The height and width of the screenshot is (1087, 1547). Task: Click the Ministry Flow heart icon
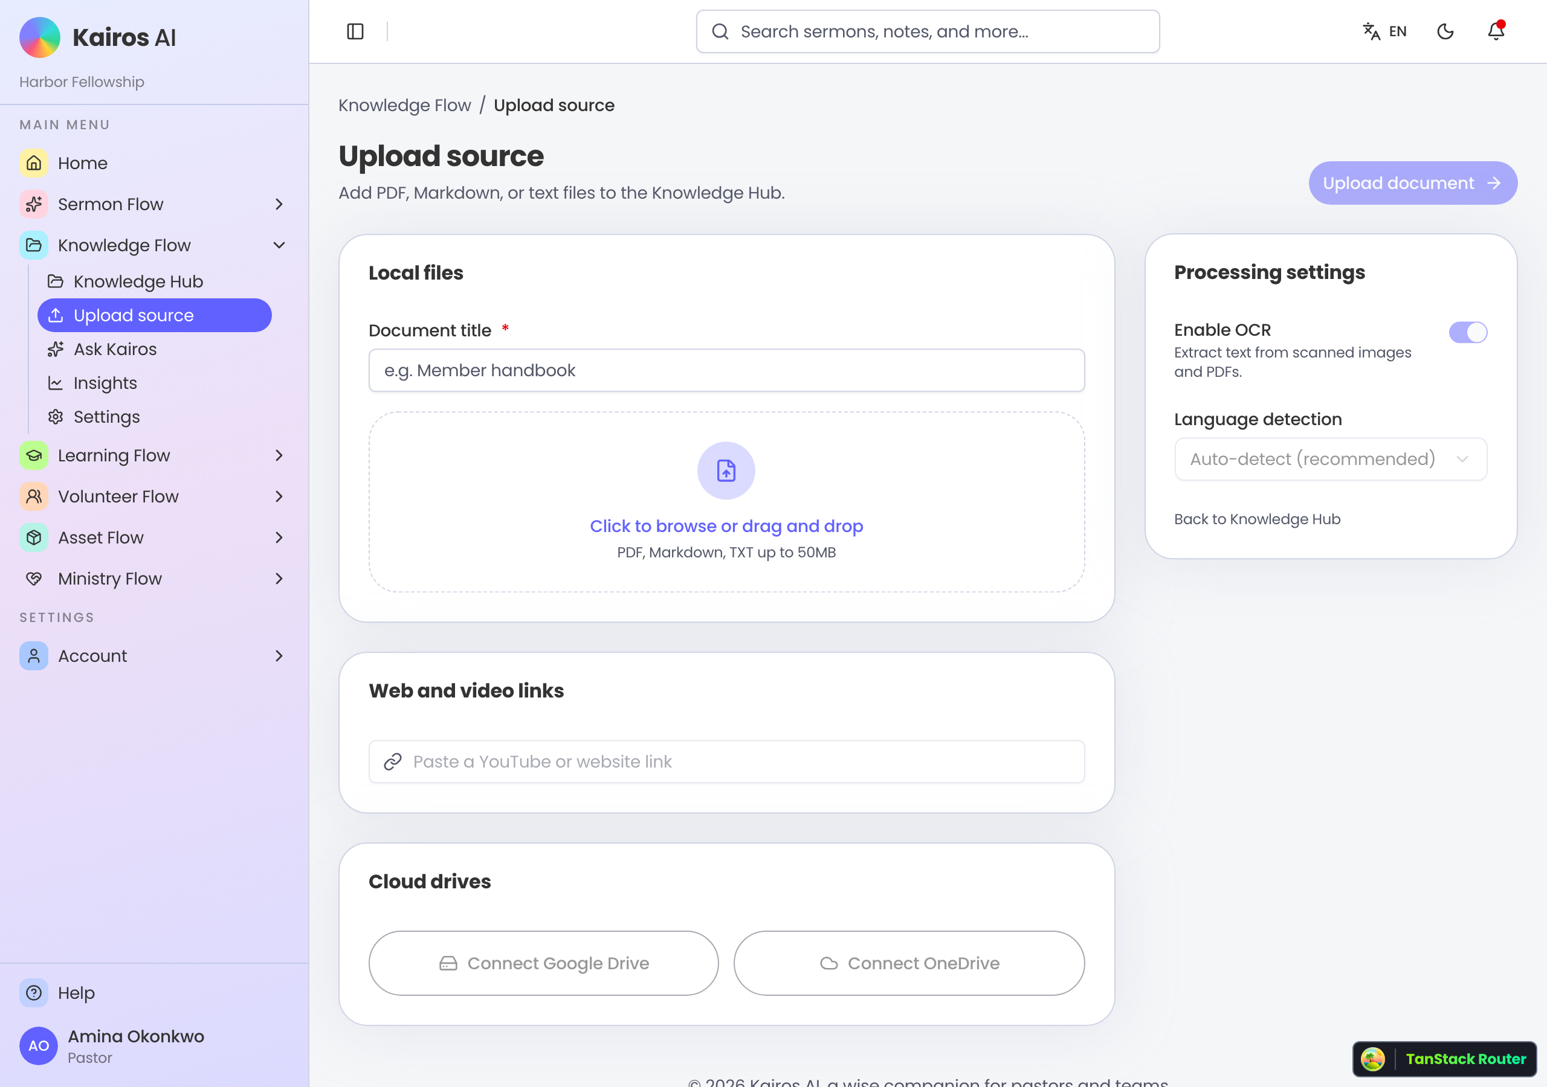pos(34,579)
